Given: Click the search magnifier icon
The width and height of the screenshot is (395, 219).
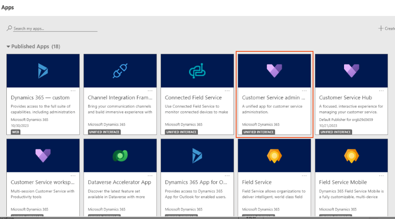Looking at the screenshot, I should tap(9, 28).
